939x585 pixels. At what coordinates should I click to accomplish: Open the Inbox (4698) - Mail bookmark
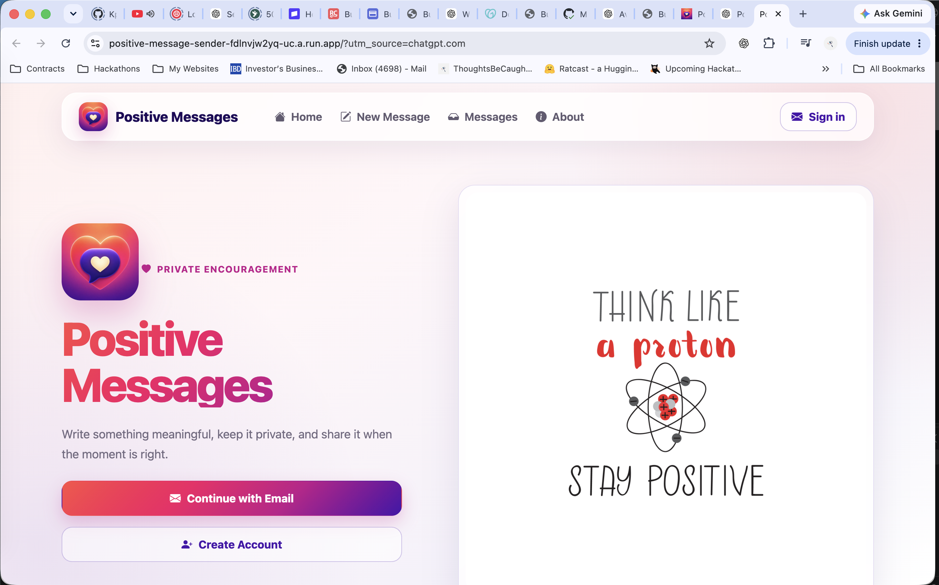[381, 69]
